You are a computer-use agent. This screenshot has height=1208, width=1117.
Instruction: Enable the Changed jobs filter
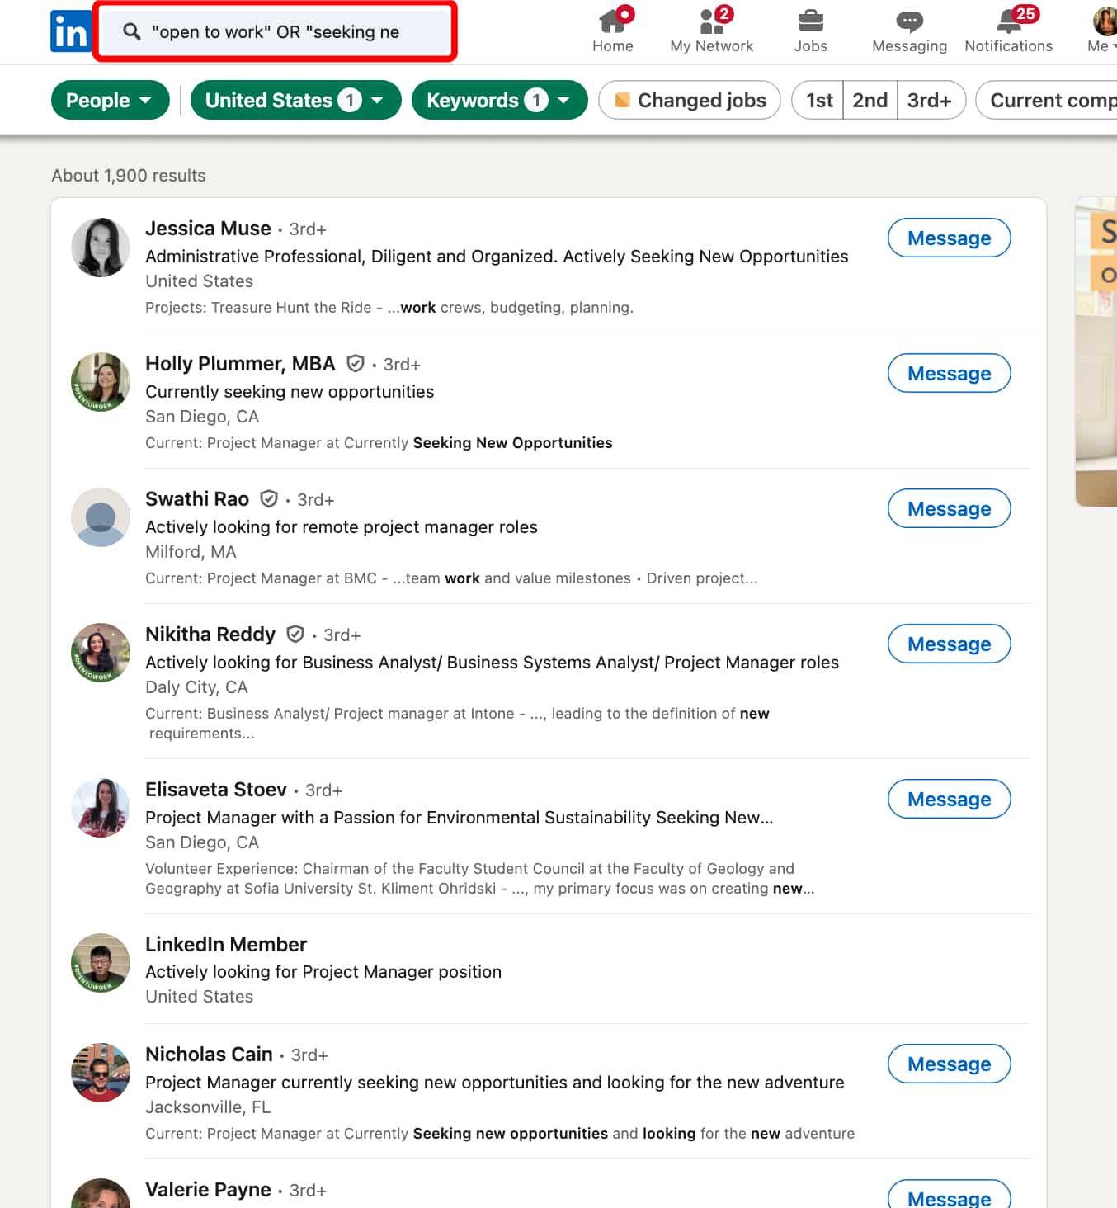click(689, 100)
